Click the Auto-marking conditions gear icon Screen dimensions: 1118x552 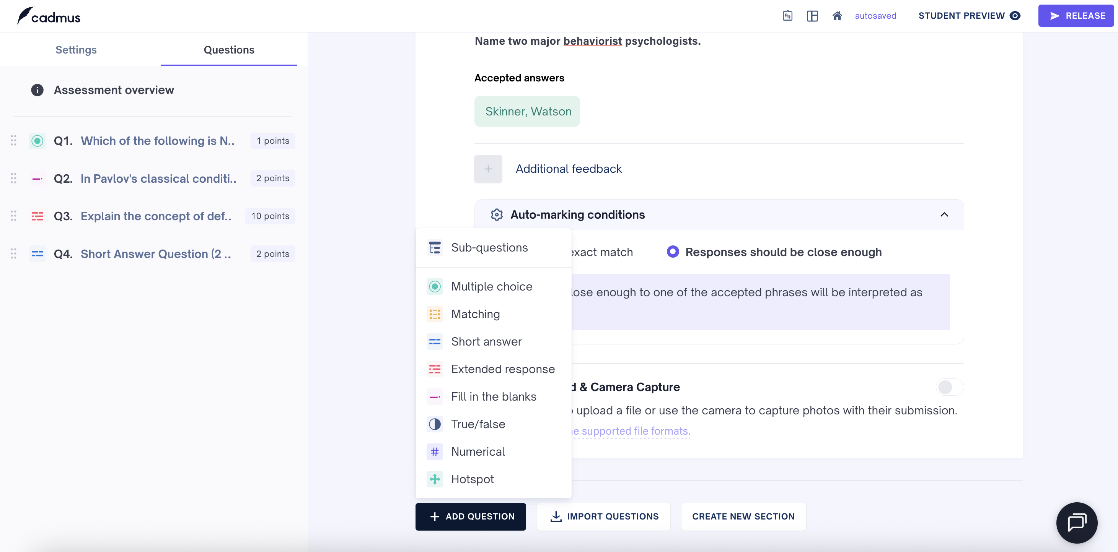tap(497, 214)
